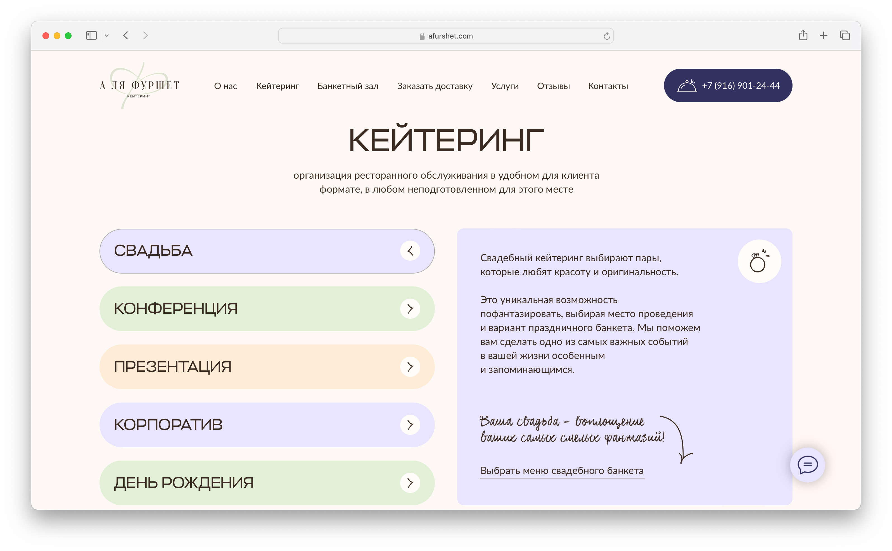Screen dimensions: 892x551
Task: Expand the КОНФЕРЕНЦИЯ section
Action: point(410,309)
